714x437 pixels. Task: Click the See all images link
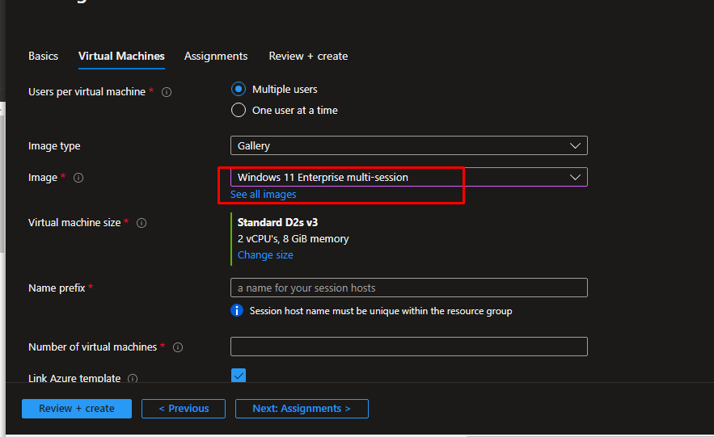coord(263,195)
